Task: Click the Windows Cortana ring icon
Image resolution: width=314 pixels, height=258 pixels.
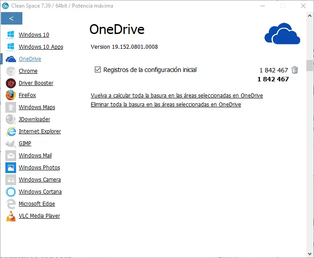Action: [x=11, y=192]
